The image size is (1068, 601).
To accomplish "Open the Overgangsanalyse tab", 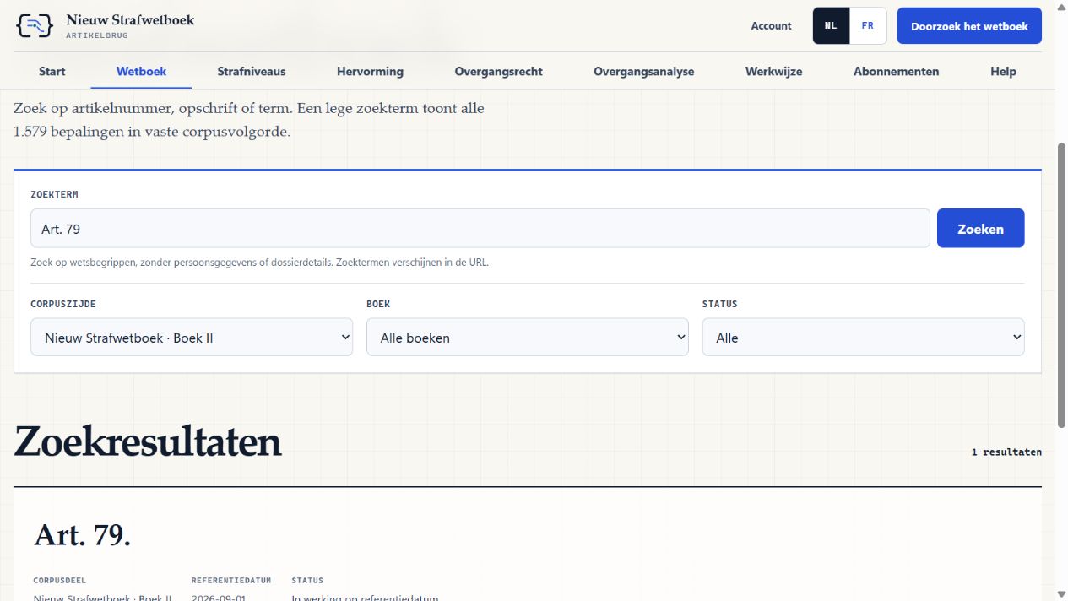I will [x=644, y=72].
